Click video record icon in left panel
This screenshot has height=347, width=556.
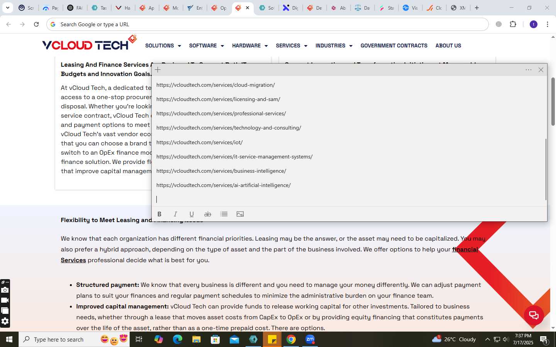[x=5, y=300]
